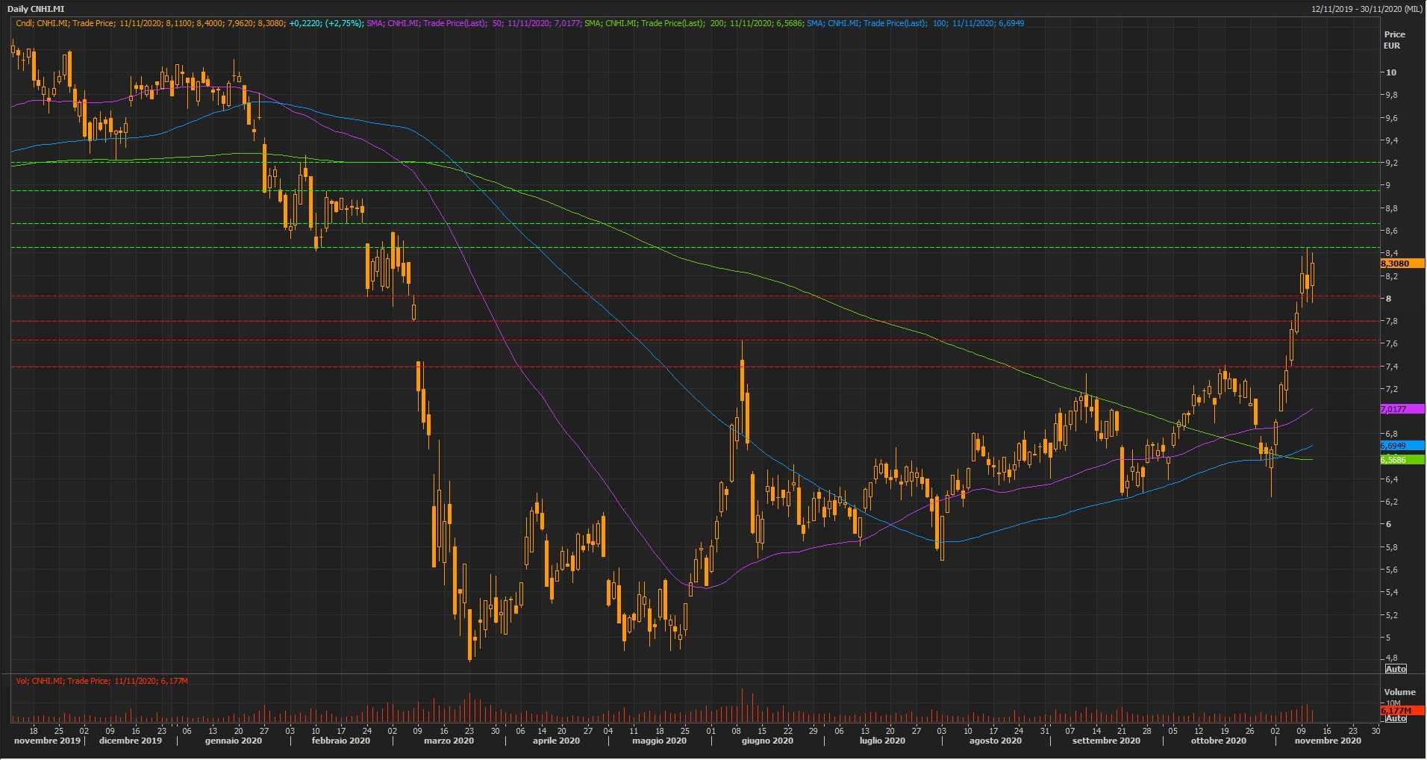Image resolution: width=1427 pixels, height=760 pixels.
Task: Click the green 6,5686 SMA value tag
Action: 1402,460
